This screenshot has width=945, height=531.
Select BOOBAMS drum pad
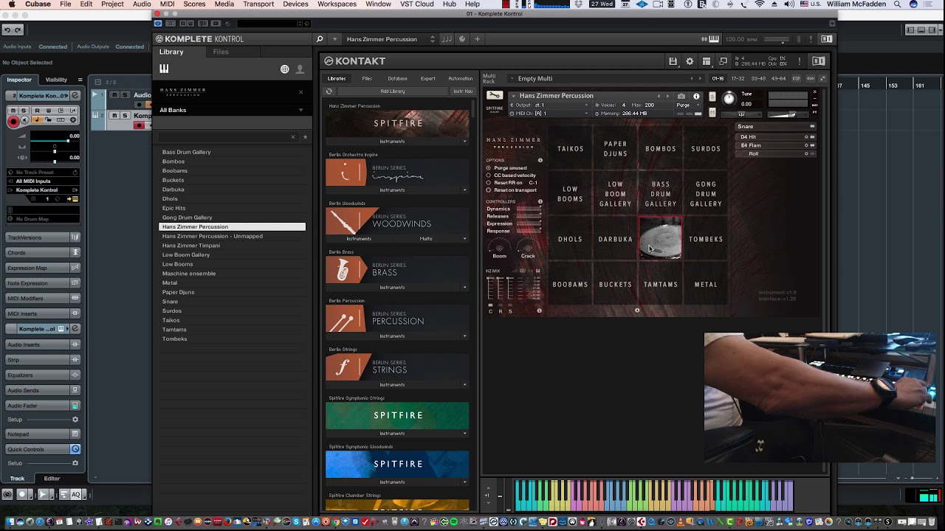(x=570, y=285)
